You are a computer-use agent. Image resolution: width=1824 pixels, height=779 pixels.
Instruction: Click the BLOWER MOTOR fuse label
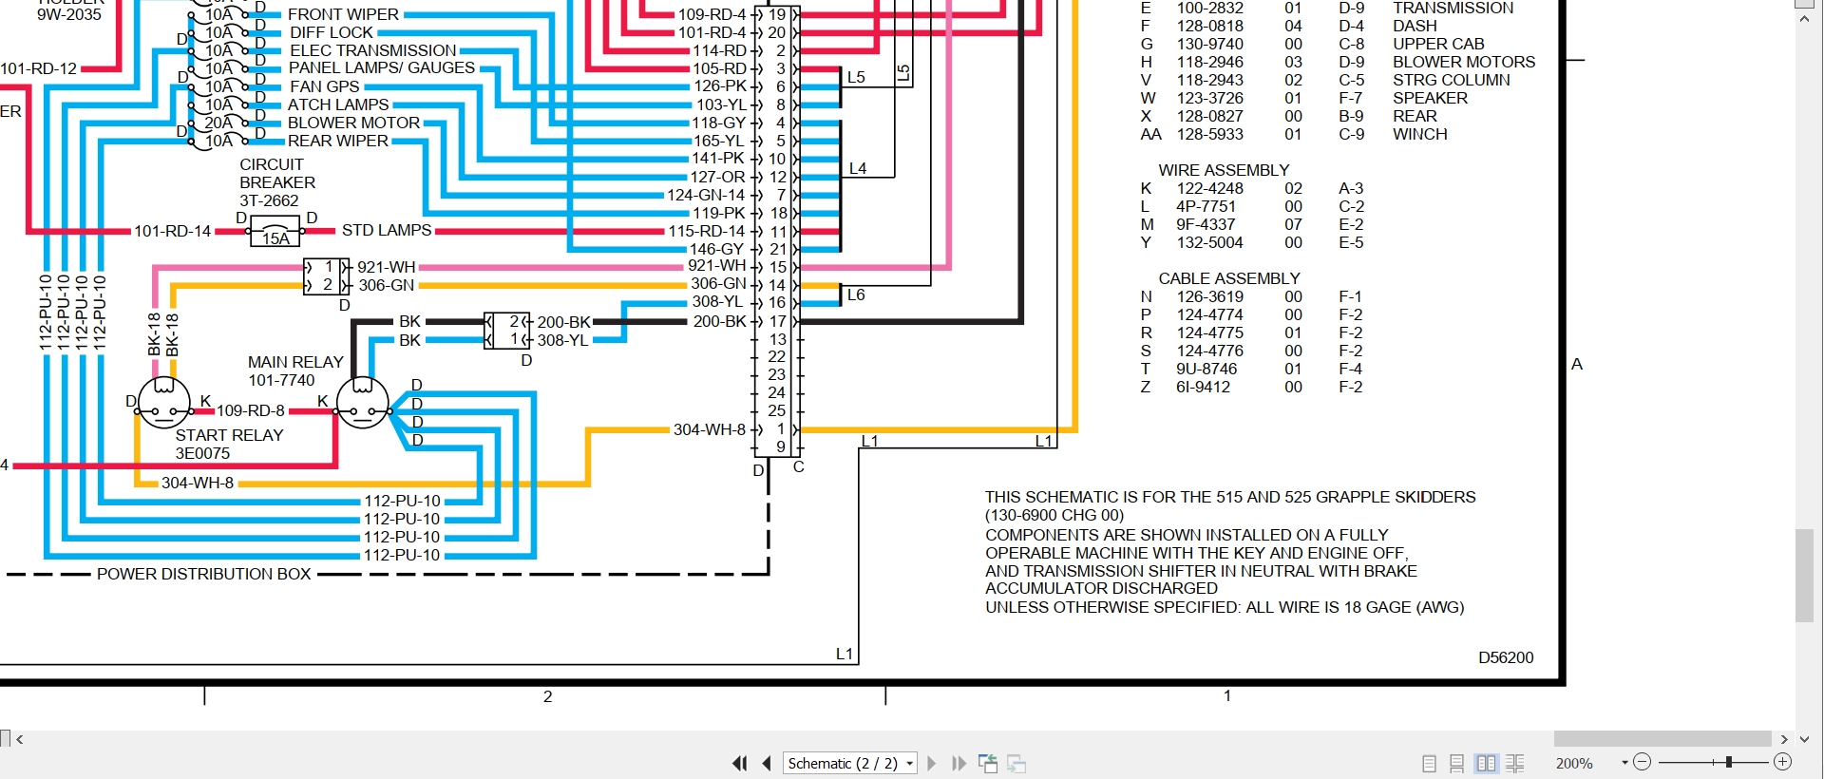(x=353, y=123)
